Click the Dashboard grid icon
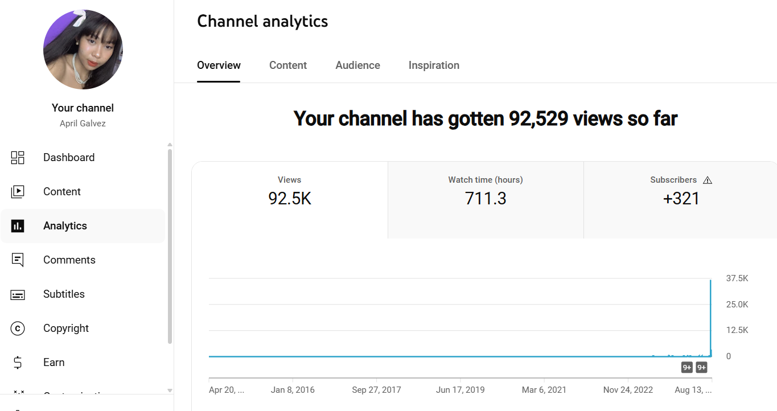Screen dimensions: 777x411 coord(18,158)
